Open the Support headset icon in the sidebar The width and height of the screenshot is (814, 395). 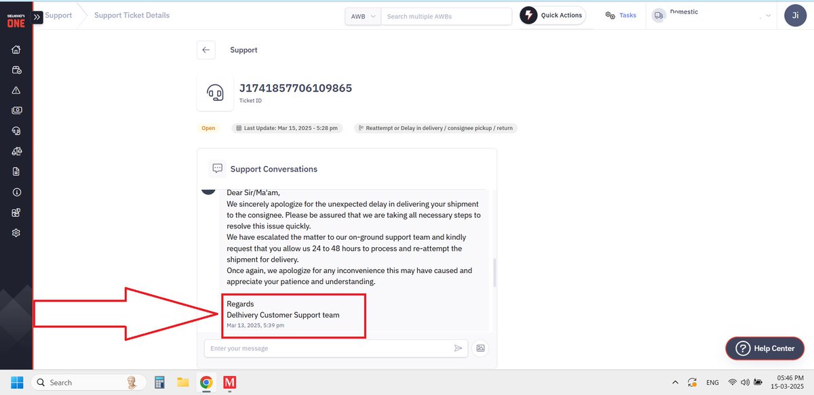coord(16,131)
